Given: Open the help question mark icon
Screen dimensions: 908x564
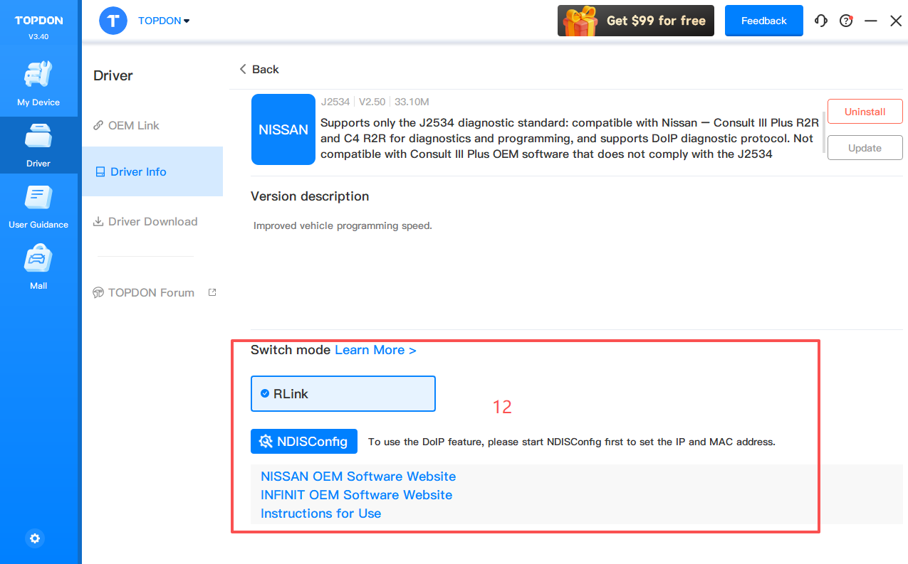Looking at the screenshot, I should pyautogui.click(x=846, y=21).
